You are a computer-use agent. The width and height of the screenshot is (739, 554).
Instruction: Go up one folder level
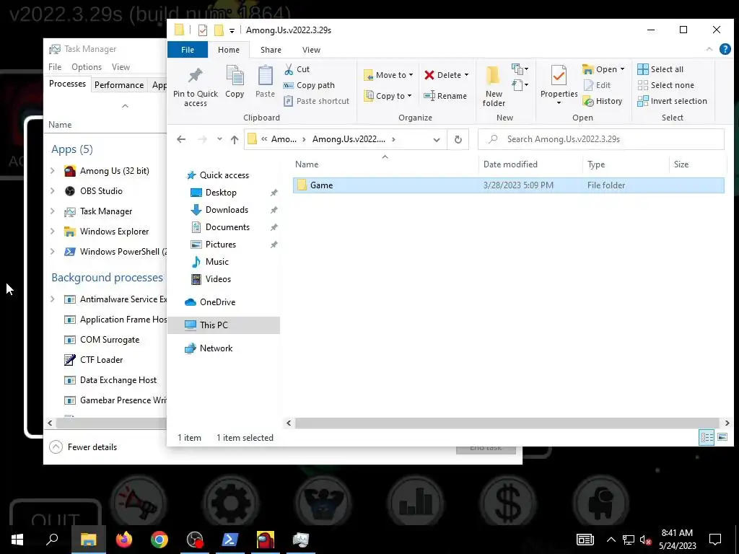click(x=235, y=139)
